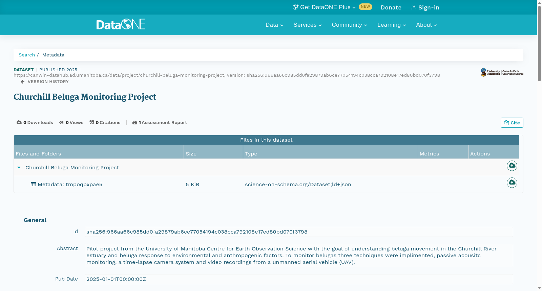Click the back arrow next to Version History
The image size is (542, 291).
(x=22, y=81)
